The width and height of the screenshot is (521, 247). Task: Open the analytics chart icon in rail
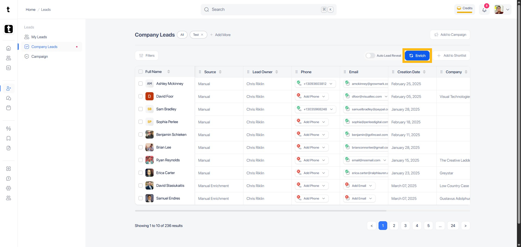pyautogui.click(x=9, y=68)
